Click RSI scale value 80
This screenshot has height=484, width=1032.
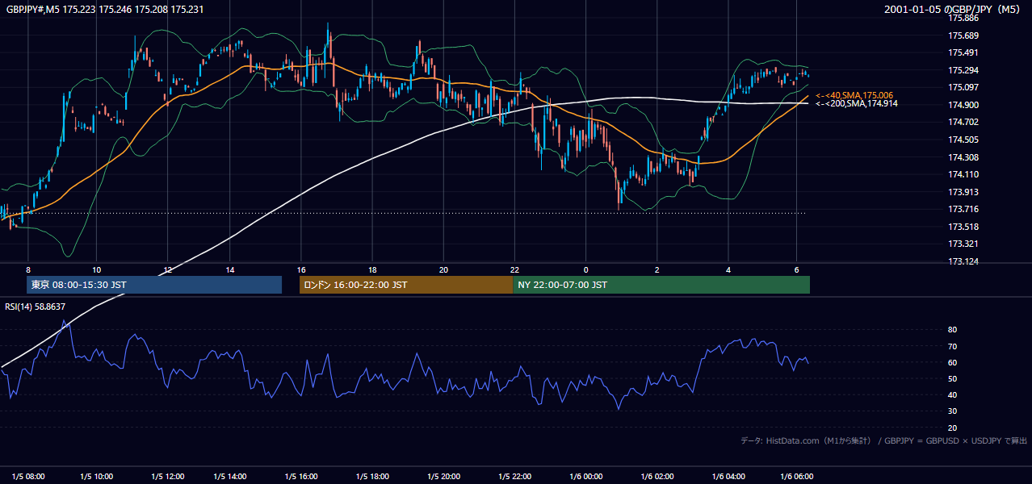pos(953,330)
